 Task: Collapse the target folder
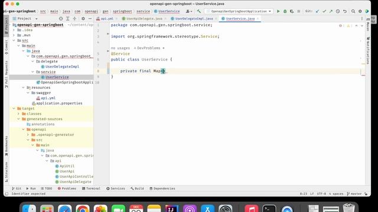[14, 108]
